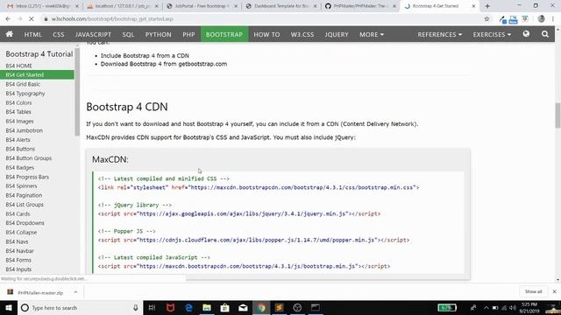
Task: Expand the REFERENCES dropdown
Action: point(440,34)
